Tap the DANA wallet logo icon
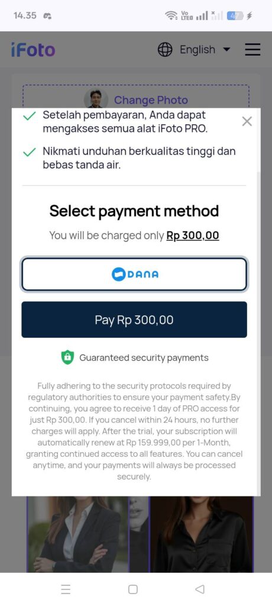Image resolution: width=272 pixels, height=606 pixels. 119,275
